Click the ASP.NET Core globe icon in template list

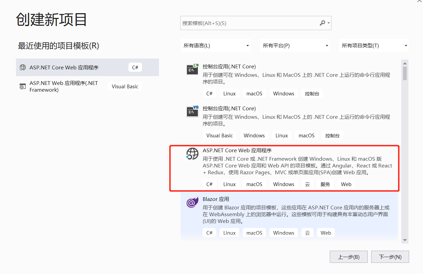pyautogui.click(x=192, y=154)
